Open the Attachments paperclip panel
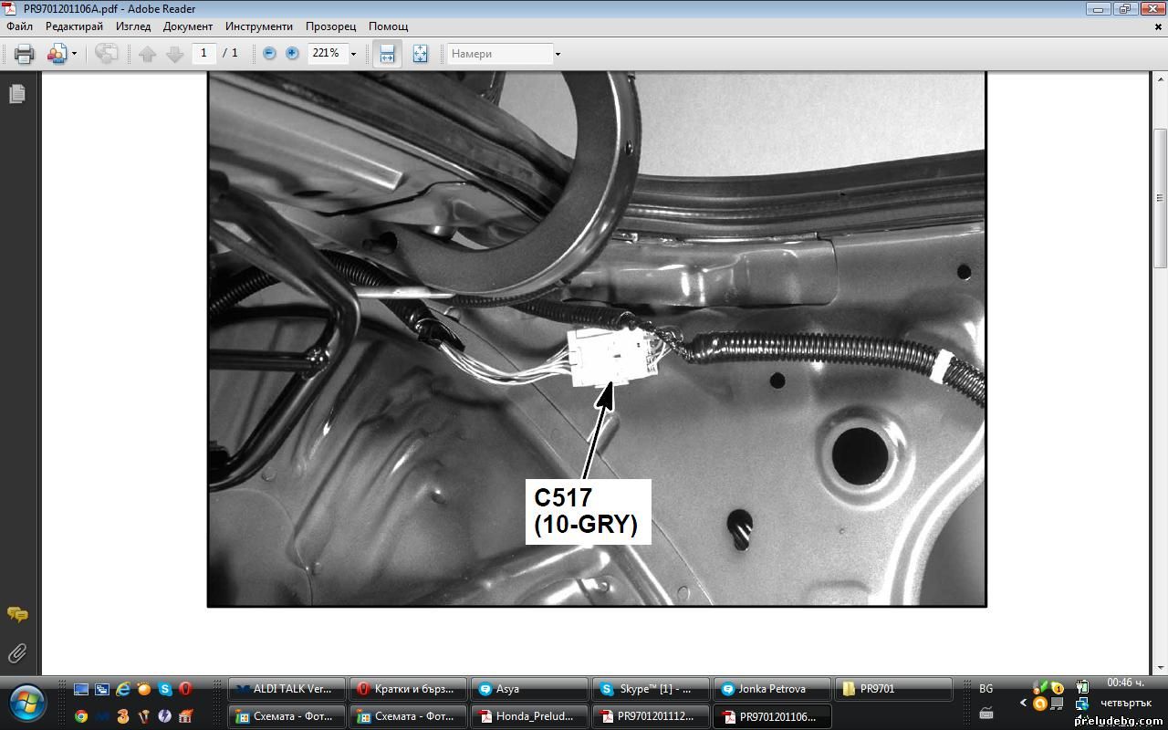Image resolution: width=1168 pixels, height=730 pixels. pos(17,653)
